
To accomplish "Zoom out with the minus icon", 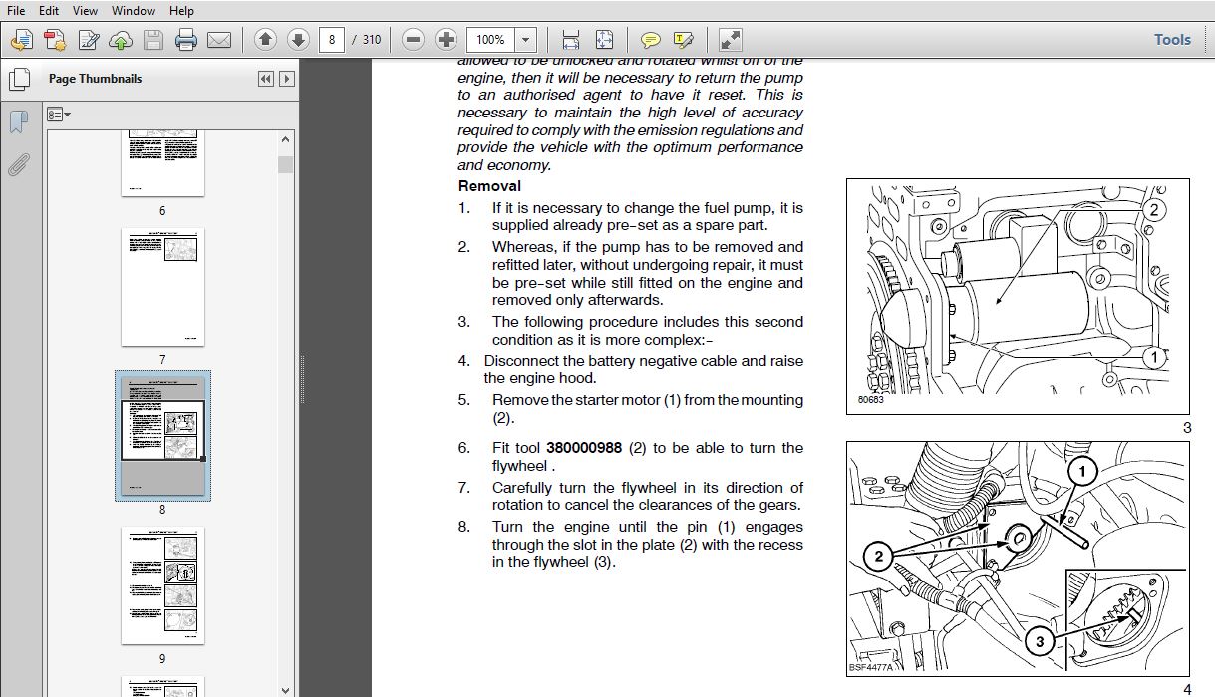I will click(414, 40).
